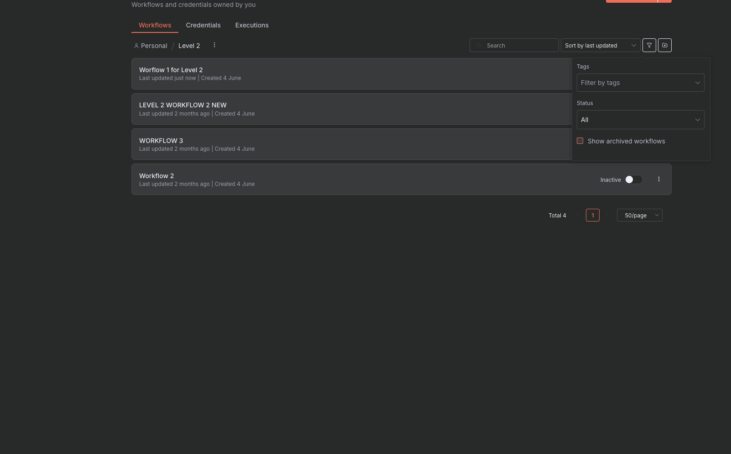Open Worflow 1 for Level 2
Viewport: 731px width, 454px height.
171,70
